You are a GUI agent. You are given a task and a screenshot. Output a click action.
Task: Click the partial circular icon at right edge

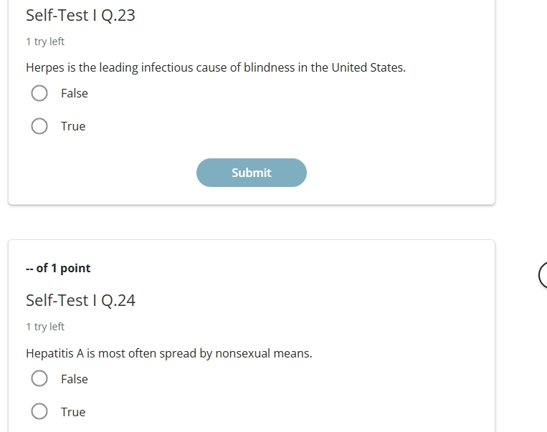(543, 275)
